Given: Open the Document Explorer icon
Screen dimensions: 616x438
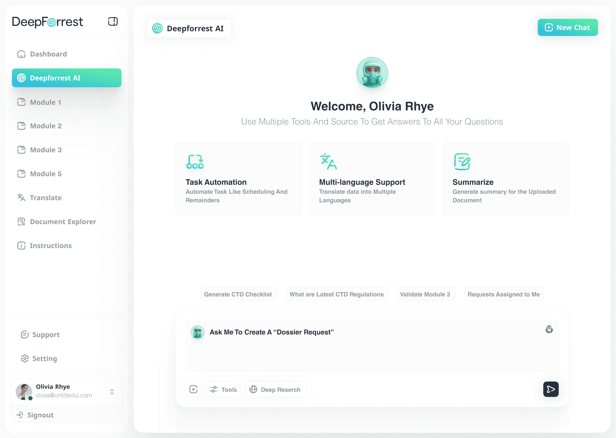Looking at the screenshot, I should point(21,222).
